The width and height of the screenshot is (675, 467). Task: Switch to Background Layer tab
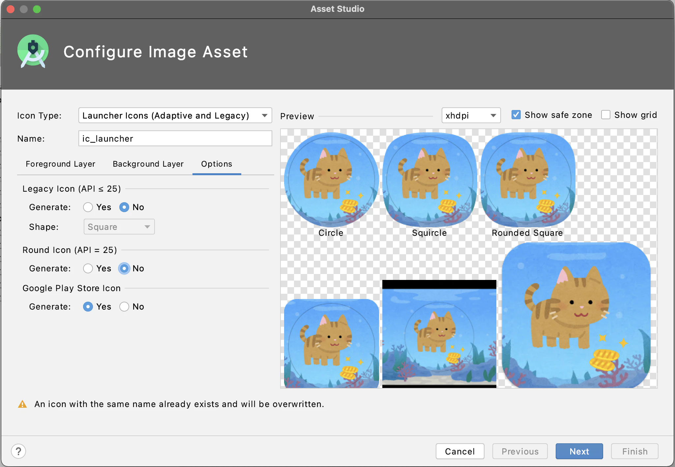click(148, 164)
